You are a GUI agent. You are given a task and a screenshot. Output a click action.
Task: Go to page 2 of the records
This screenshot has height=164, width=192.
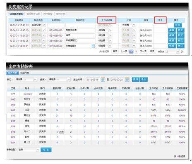tap(136, 52)
